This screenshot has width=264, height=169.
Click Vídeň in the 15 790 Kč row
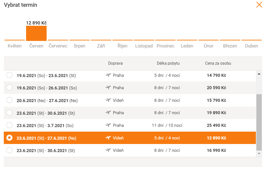(x=118, y=100)
